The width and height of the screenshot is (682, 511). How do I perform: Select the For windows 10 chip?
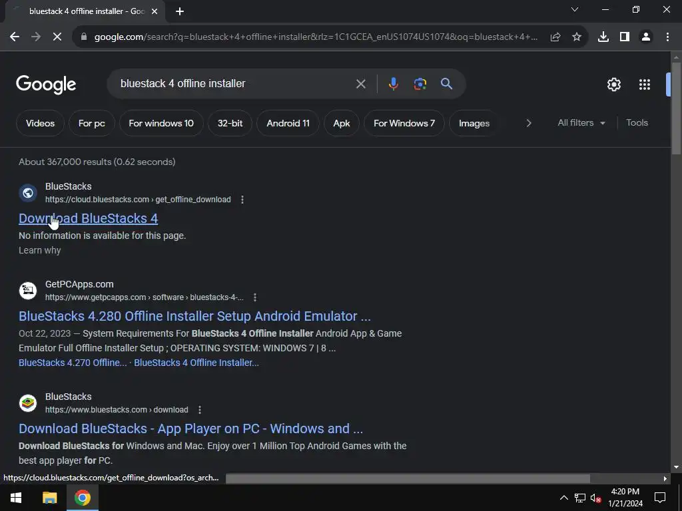(161, 123)
